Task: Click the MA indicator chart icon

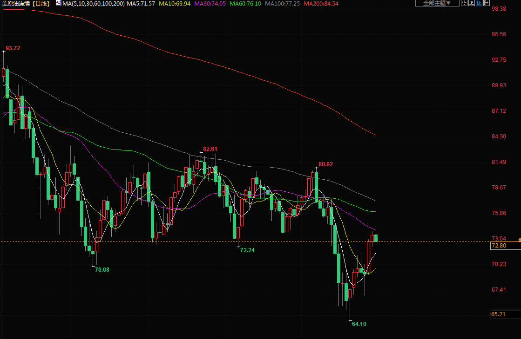Action: (59, 3)
